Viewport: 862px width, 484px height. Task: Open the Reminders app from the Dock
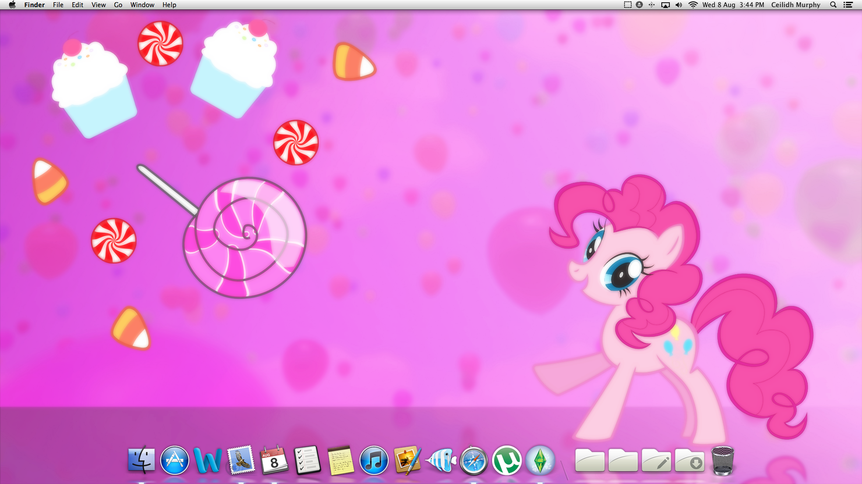click(307, 460)
